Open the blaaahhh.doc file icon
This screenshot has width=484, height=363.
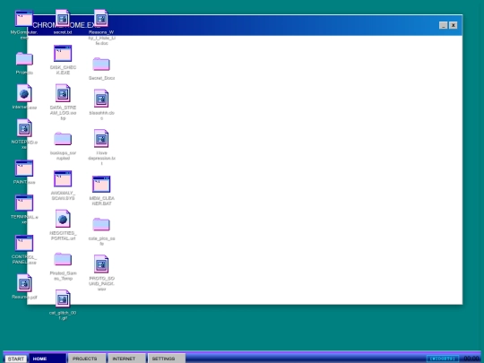pos(101,99)
